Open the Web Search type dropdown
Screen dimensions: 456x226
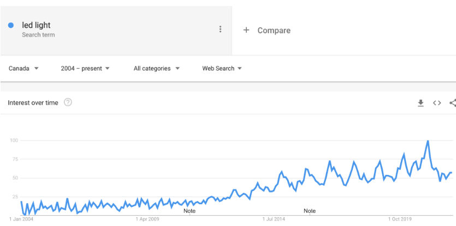pos(222,69)
